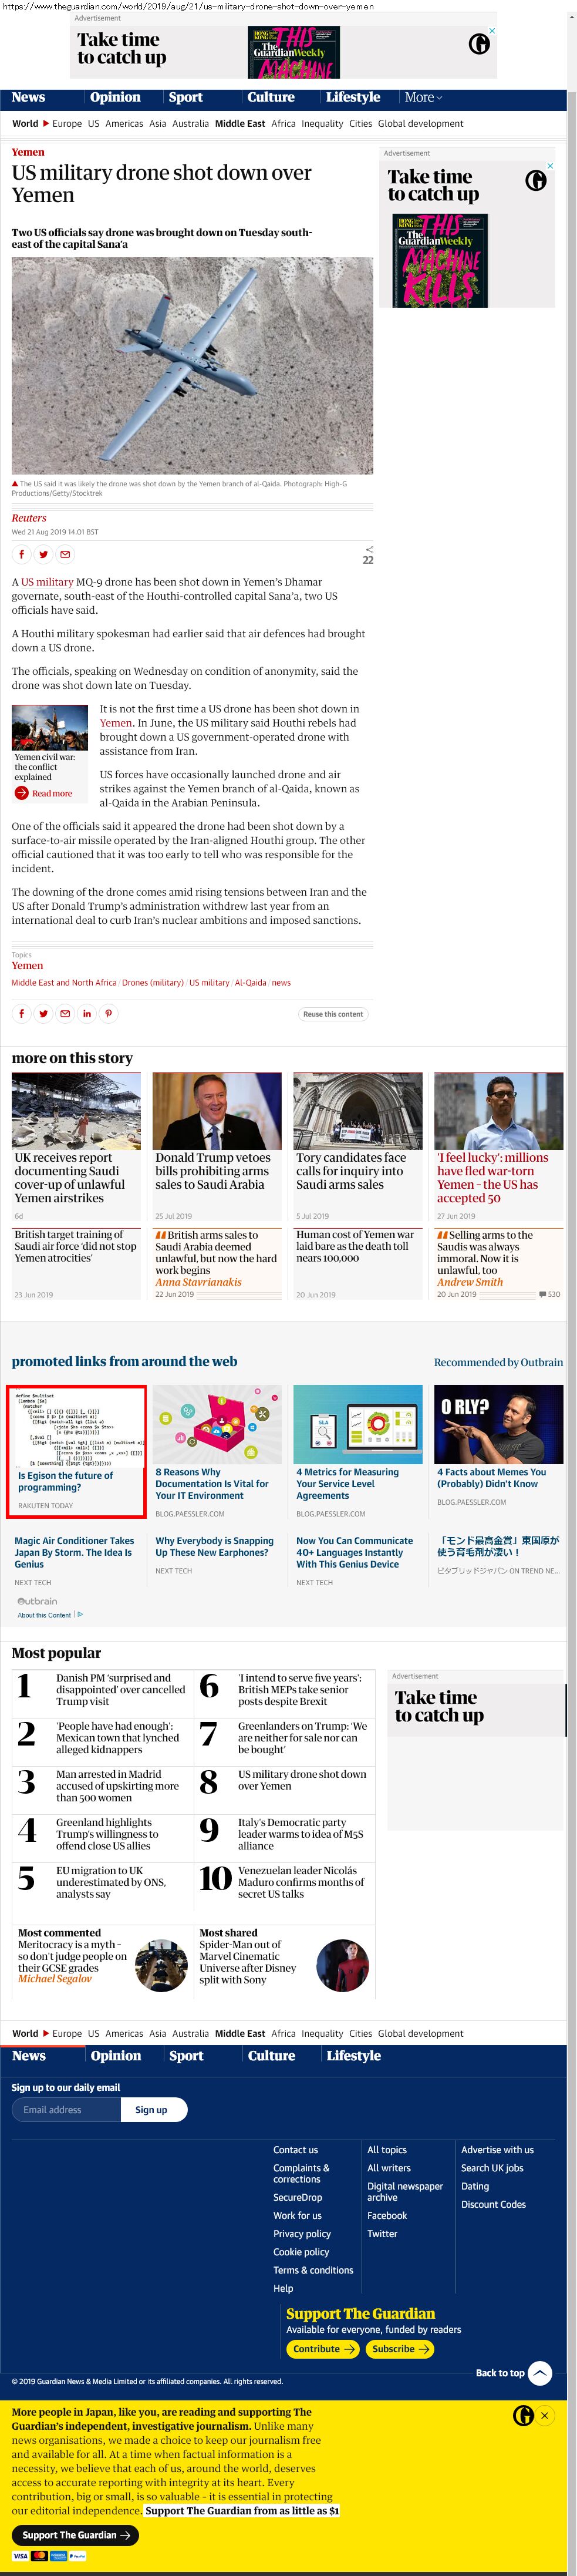The image size is (577, 2576).
Task: Close the yellow support banner
Action: click(x=545, y=2415)
